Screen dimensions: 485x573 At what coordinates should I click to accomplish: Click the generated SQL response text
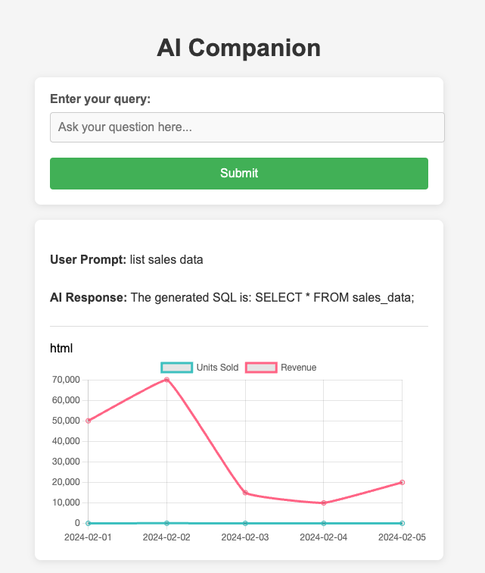point(272,297)
